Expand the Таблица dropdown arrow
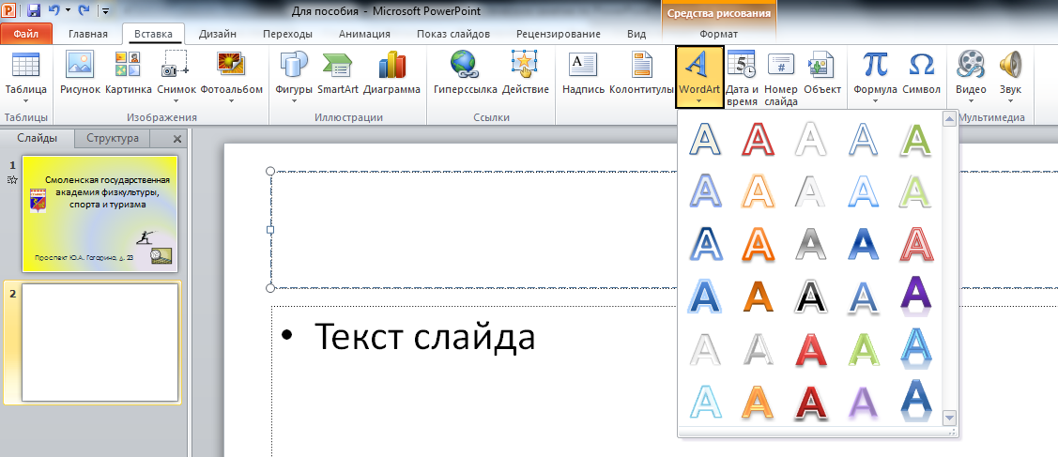Screen dimensions: 1058x457 point(25,101)
